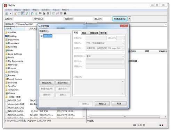The height and width of the screenshot is (130, 171).
Task: Open the login type dropdown showing 匿名
Action: 105,57
